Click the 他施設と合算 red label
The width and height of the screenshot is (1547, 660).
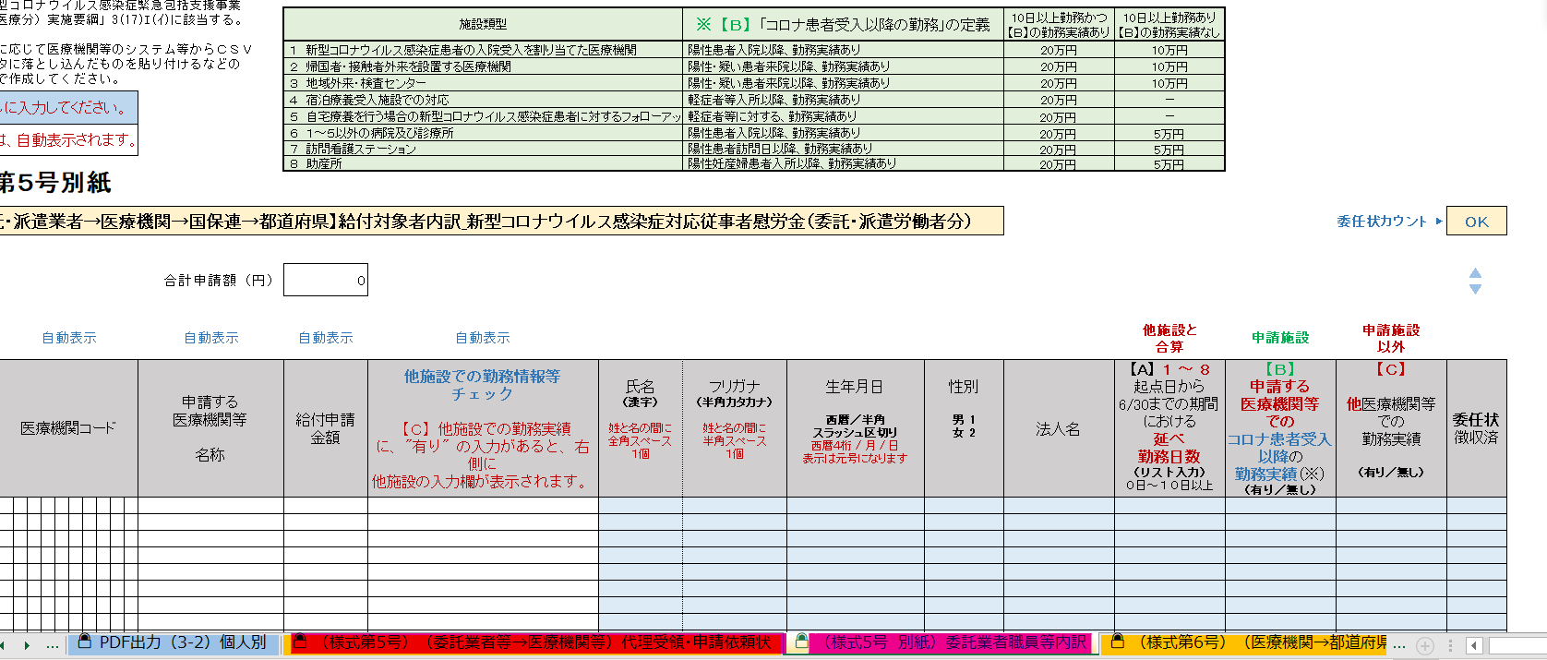coord(1169,338)
